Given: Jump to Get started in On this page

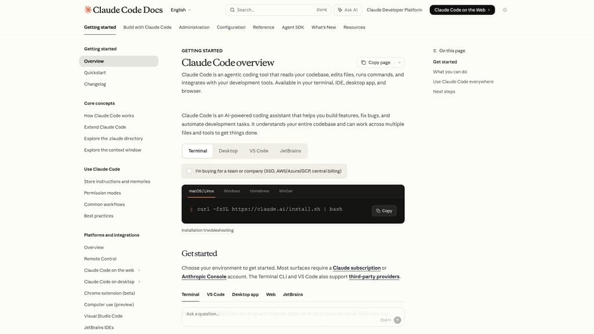Looking at the screenshot, I should [445, 61].
